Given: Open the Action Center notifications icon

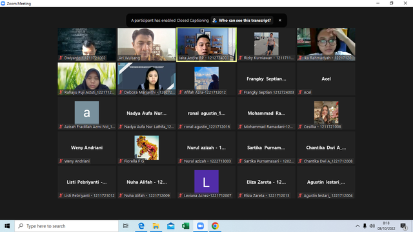Looking at the screenshot, I should pos(403,226).
